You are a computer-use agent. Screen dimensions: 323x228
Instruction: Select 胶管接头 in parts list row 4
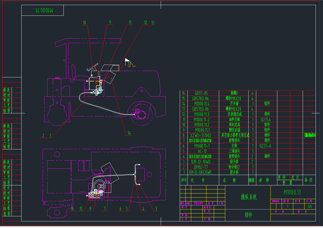235,156
